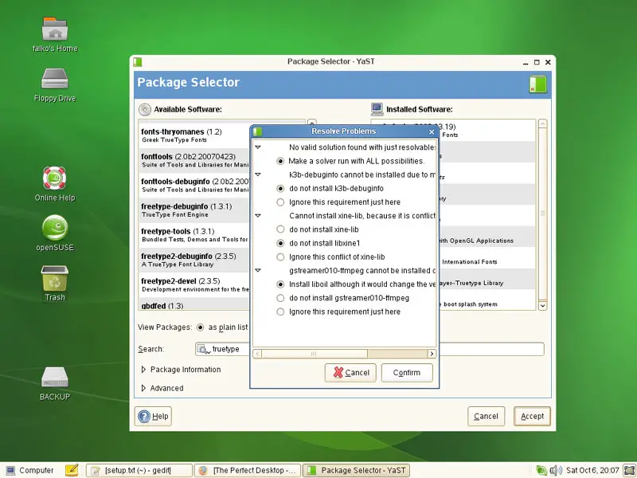Select 'do not install k3b-debuginfo' option
The height and width of the screenshot is (478, 637).
point(280,189)
